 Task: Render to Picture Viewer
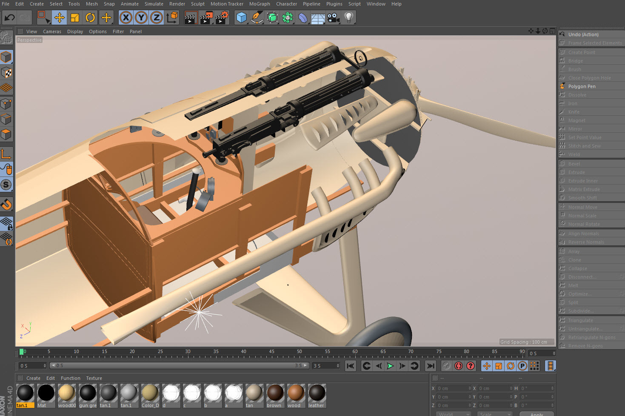[206, 17]
